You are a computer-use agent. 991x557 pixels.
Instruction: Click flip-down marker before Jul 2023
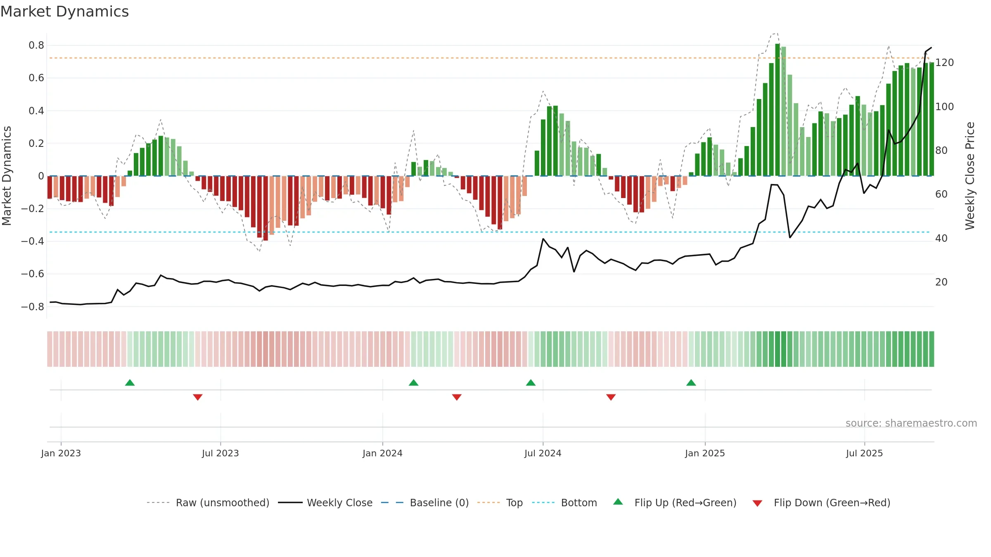[x=198, y=397]
